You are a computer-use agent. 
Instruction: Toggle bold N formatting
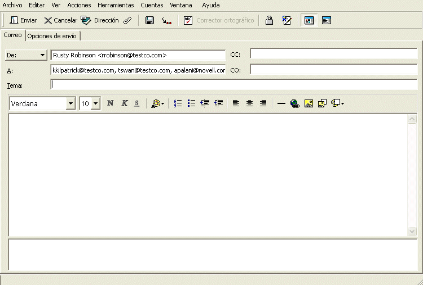click(110, 103)
